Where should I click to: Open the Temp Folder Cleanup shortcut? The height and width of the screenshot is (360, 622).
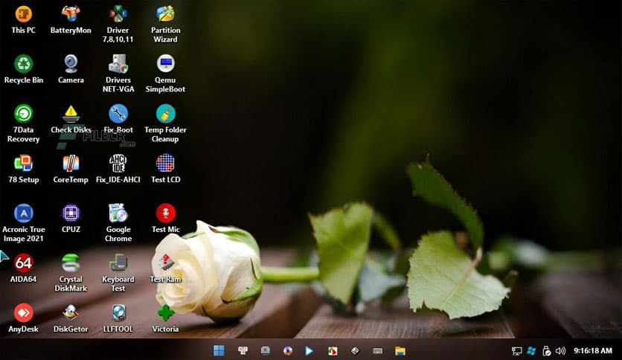pyautogui.click(x=165, y=114)
